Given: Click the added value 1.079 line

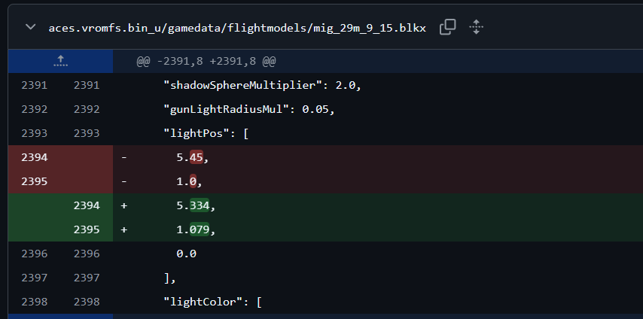Looking at the screenshot, I should coord(195,229).
